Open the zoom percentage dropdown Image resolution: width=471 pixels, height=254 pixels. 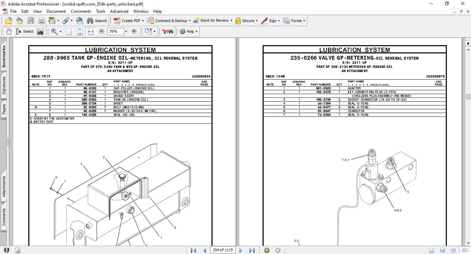126,31
